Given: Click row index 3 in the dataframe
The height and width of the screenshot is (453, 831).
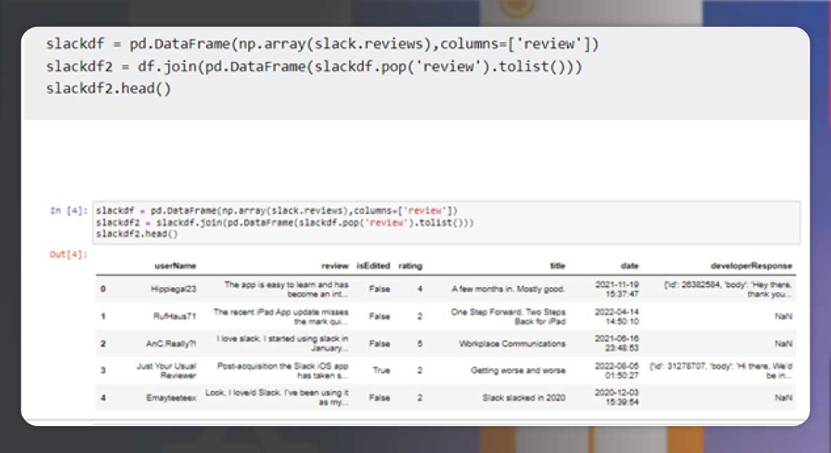Looking at the screenshot, I should (103, 370).
